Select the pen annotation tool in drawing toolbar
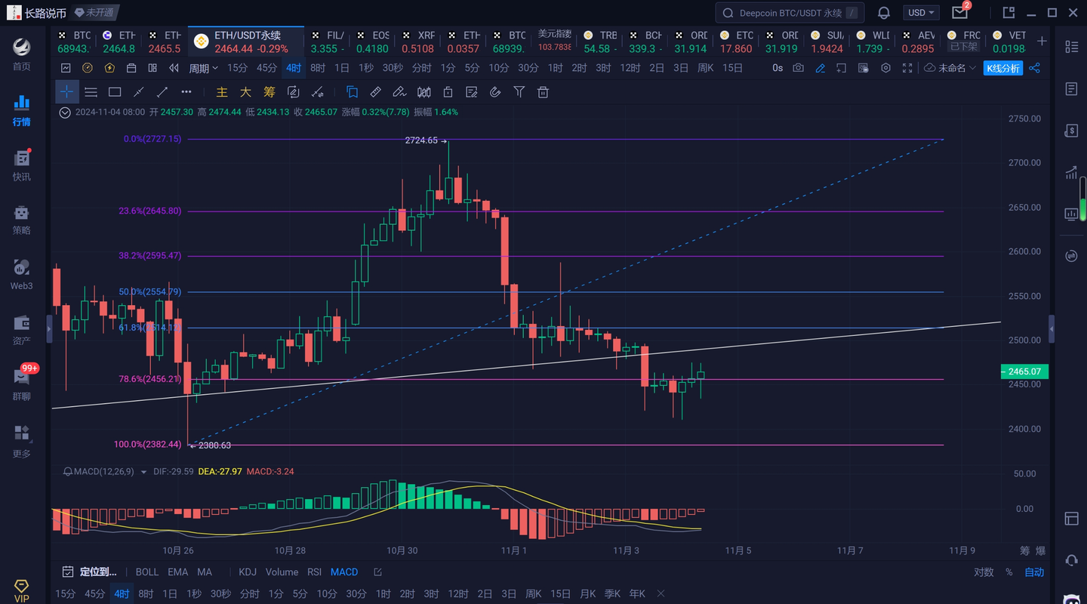The width and height of the screenshot is (1087, 604). click(x=399, y=92)
